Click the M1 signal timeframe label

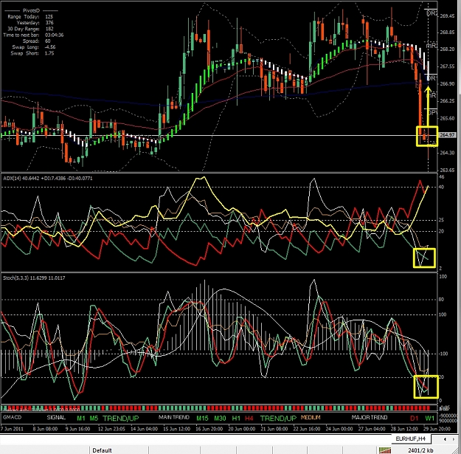(81, 418)
